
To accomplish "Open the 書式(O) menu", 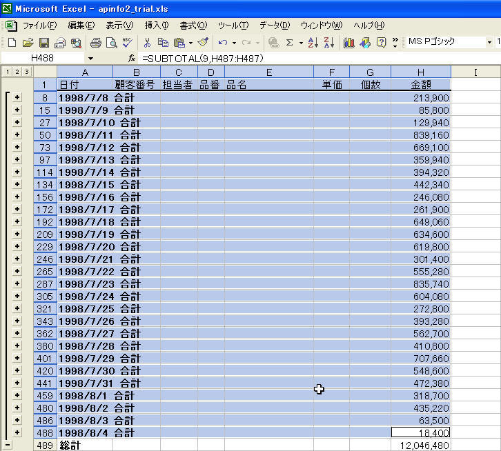I will (x=193, y=26).
